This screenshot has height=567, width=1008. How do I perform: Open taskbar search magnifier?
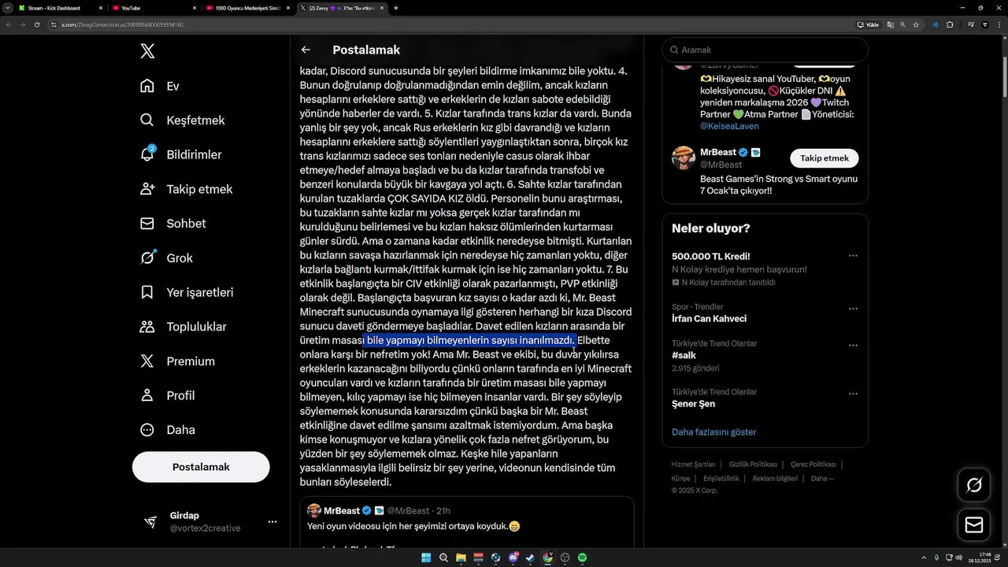click(443, 558)
